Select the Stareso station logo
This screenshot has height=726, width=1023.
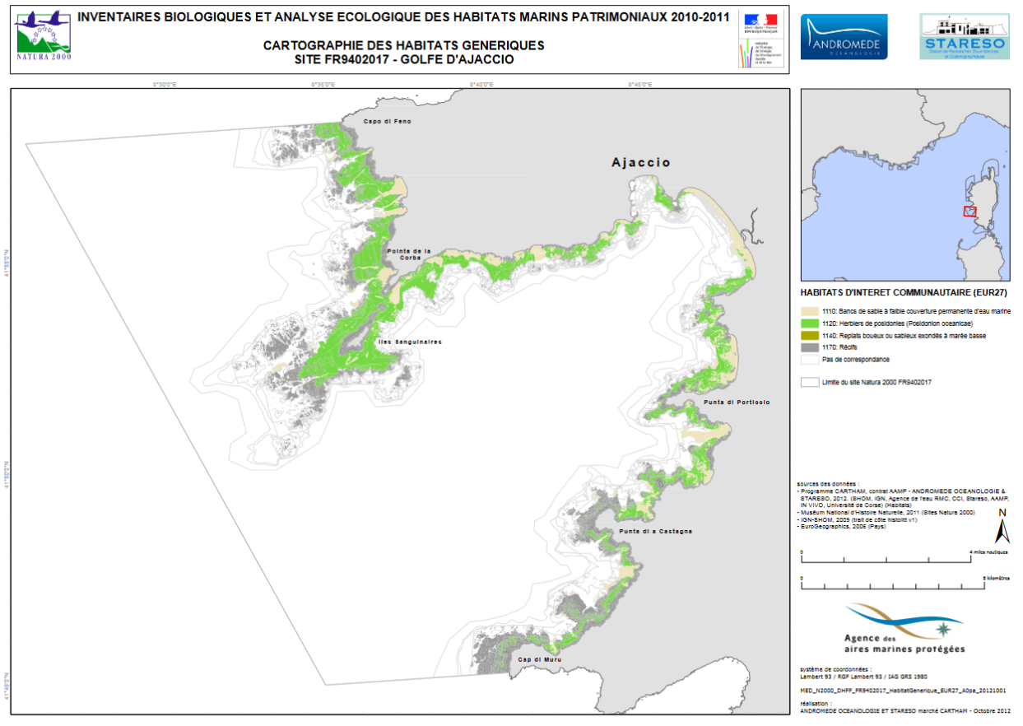pyautogui.click(x=964, y=36)
